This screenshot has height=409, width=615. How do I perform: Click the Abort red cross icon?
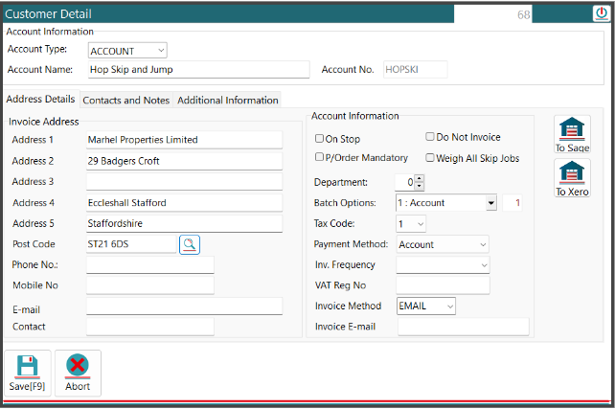[78, 366]
